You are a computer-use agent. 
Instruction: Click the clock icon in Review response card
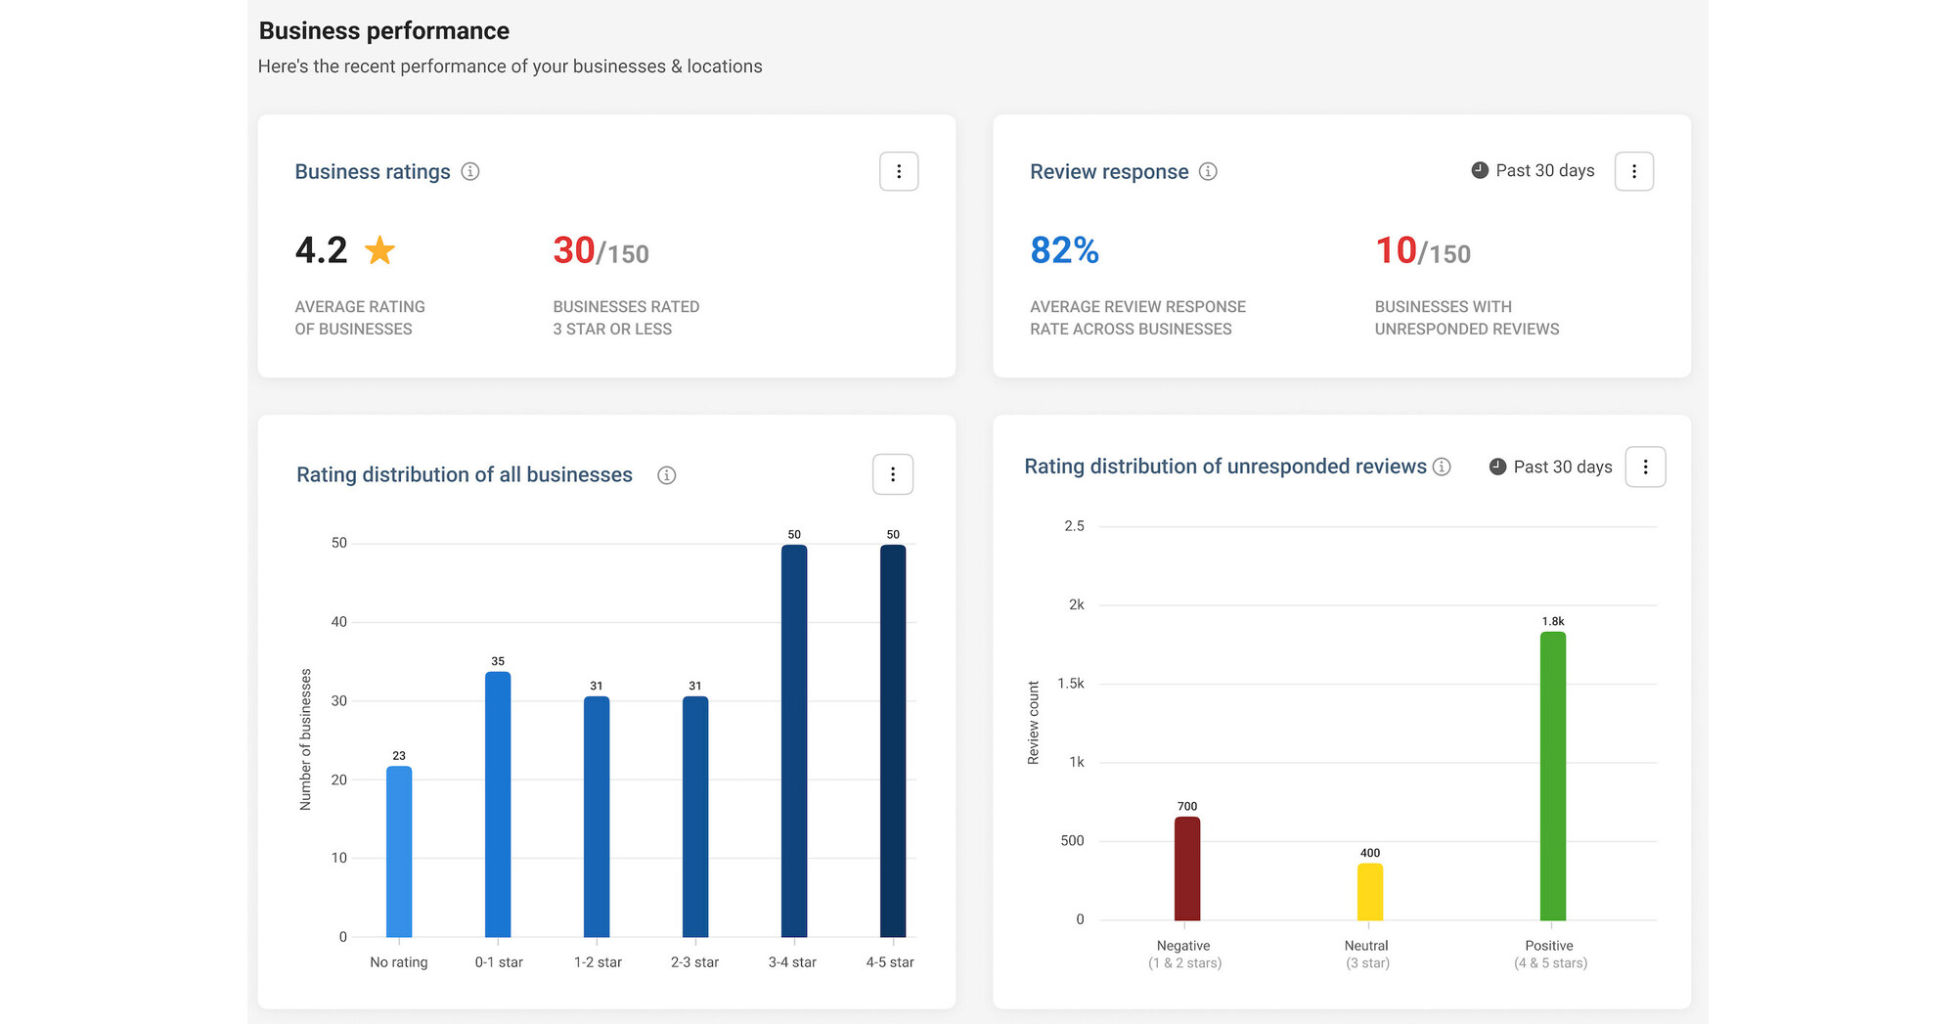click(1480, 170)
